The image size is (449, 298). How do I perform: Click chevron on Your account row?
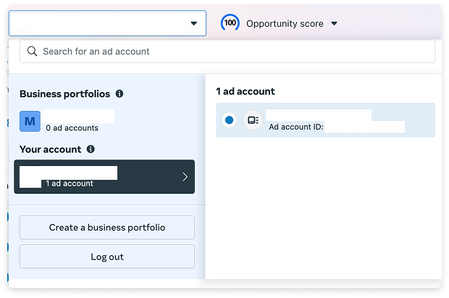(x=185, y=177)
